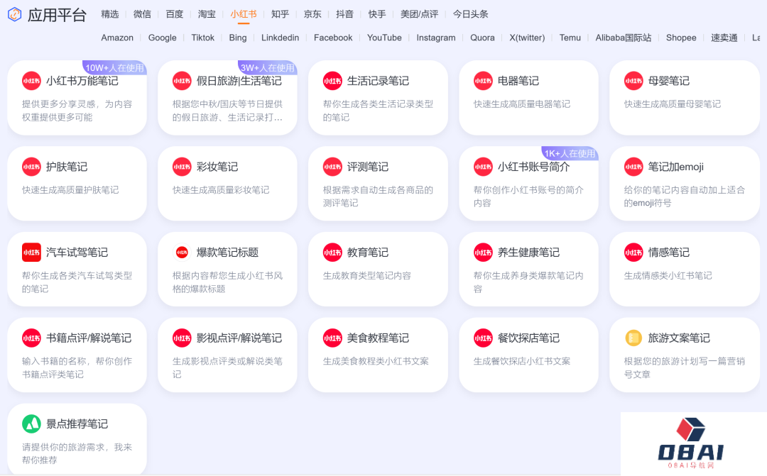Select 今日头条 in the top navigation

coord(469,13)
